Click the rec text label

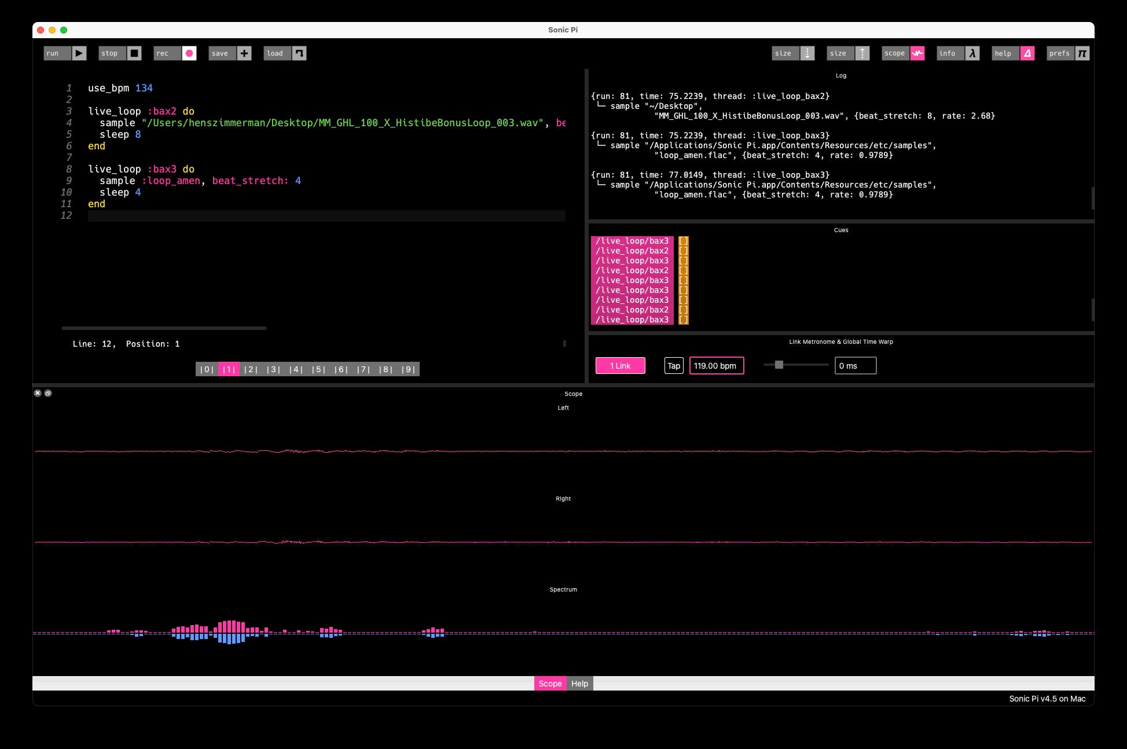tap(167, 53)
